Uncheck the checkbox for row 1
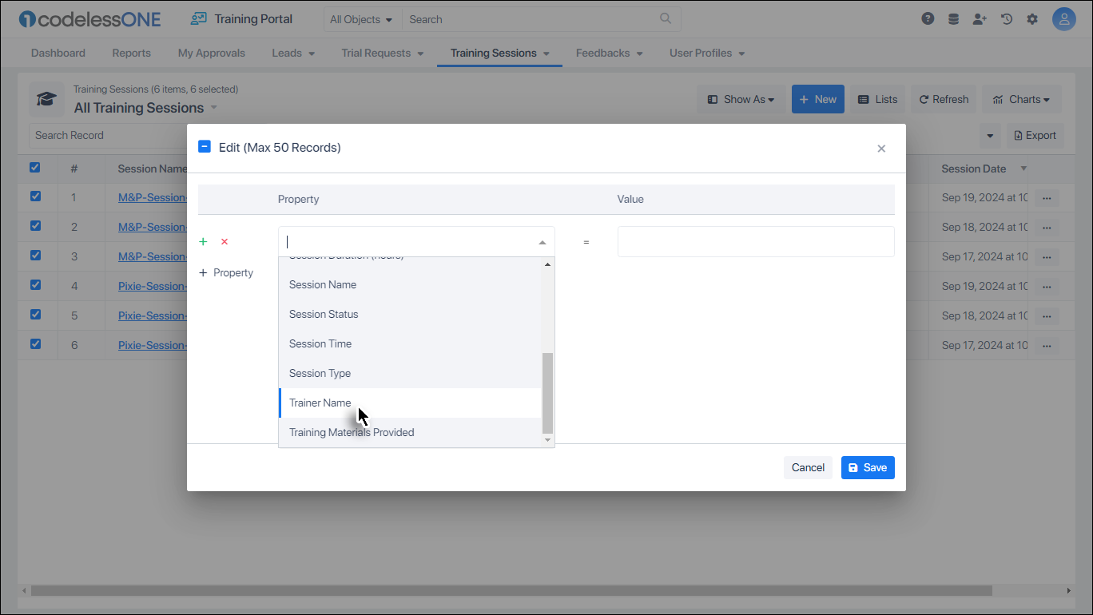This screenshot has width=1093, height=615. (x=35, y=196)
